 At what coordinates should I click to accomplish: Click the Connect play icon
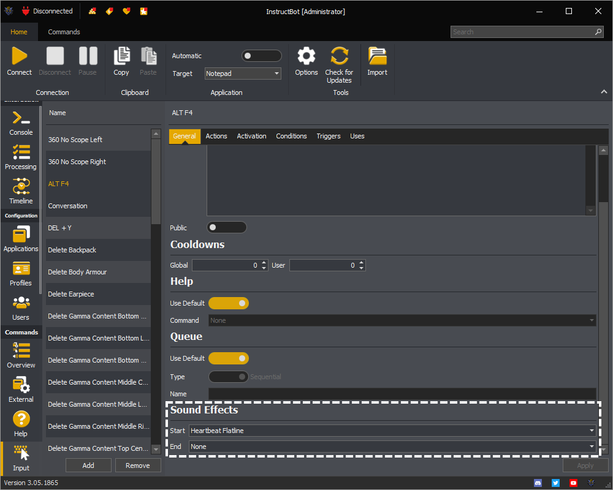[x=19, y=56]
